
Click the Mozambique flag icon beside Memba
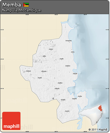coord(26,5)
